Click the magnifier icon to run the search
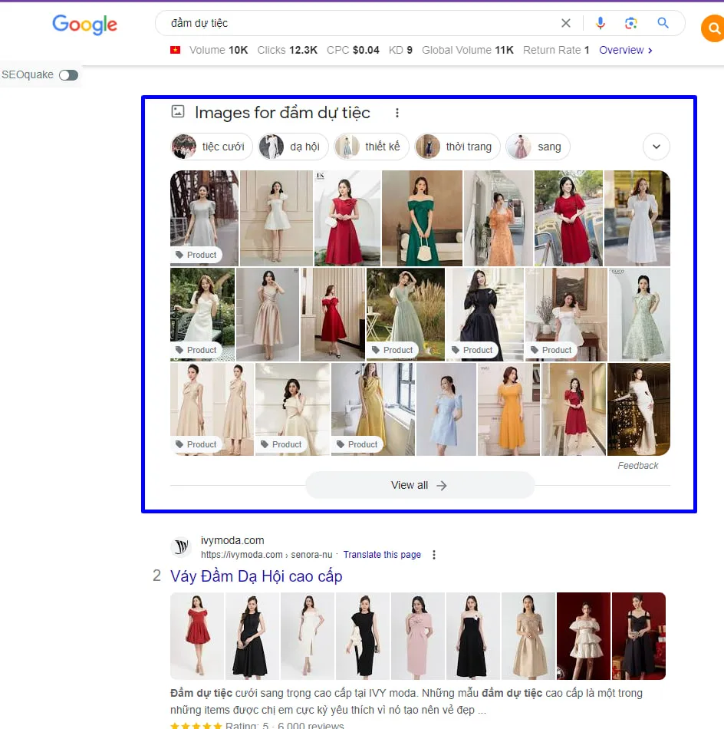 663,23
